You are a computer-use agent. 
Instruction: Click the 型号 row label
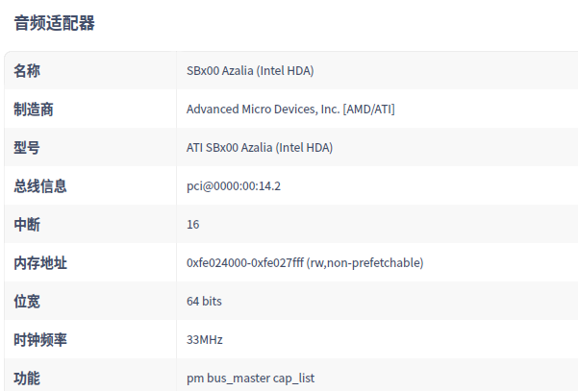[27, 148]
